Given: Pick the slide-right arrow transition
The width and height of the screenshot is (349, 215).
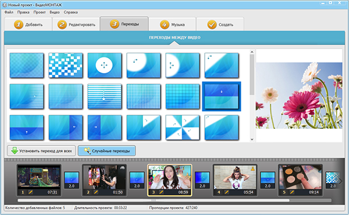Looking at the screenshot, I should tap(104, 127).
